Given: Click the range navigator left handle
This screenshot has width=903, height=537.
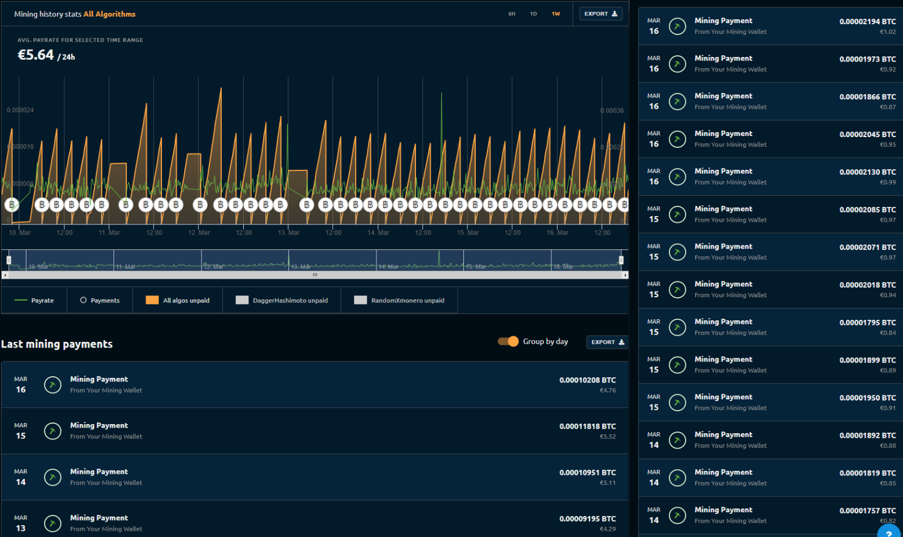Looking at the screenshot, I should pos(9,260).
